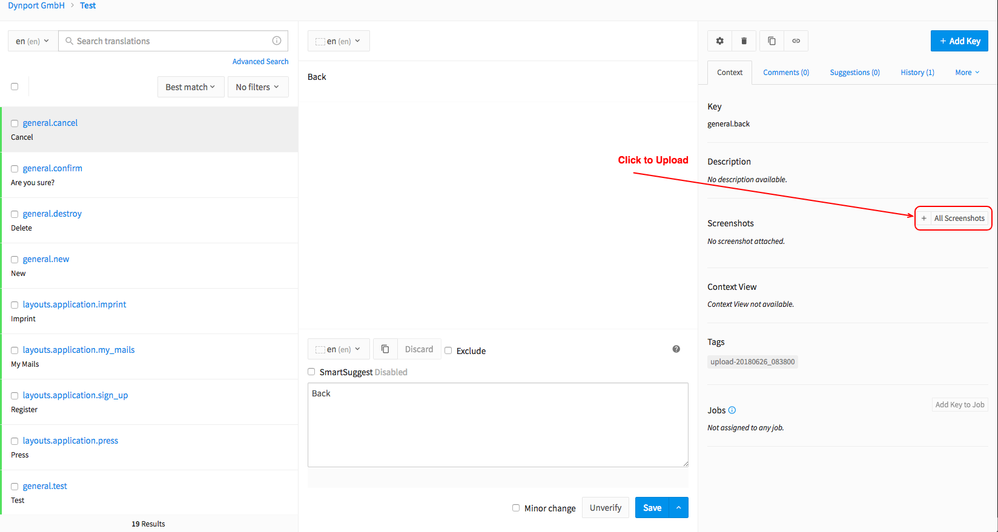Open key settings gear icon
Screen dimensions: 998x532
[719, 41]
